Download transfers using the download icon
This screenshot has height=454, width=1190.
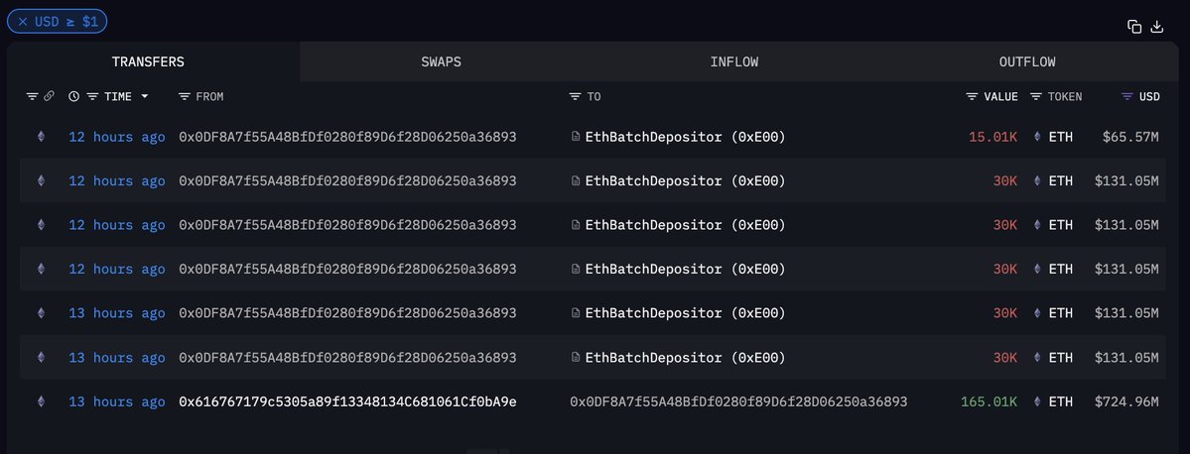click(1157, 27)
